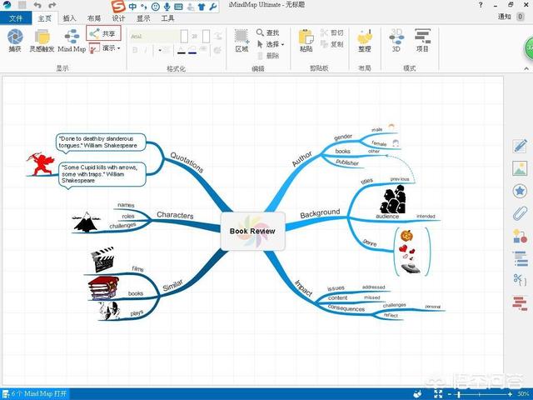Open 灵感触发 brainstorm view
The image size is (533, 400).
(x=44, y=38)
